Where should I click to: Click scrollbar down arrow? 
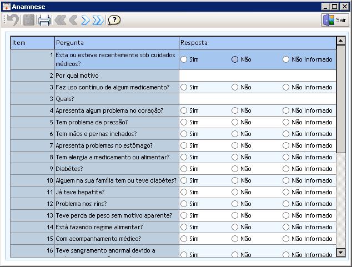coord(341,253)
